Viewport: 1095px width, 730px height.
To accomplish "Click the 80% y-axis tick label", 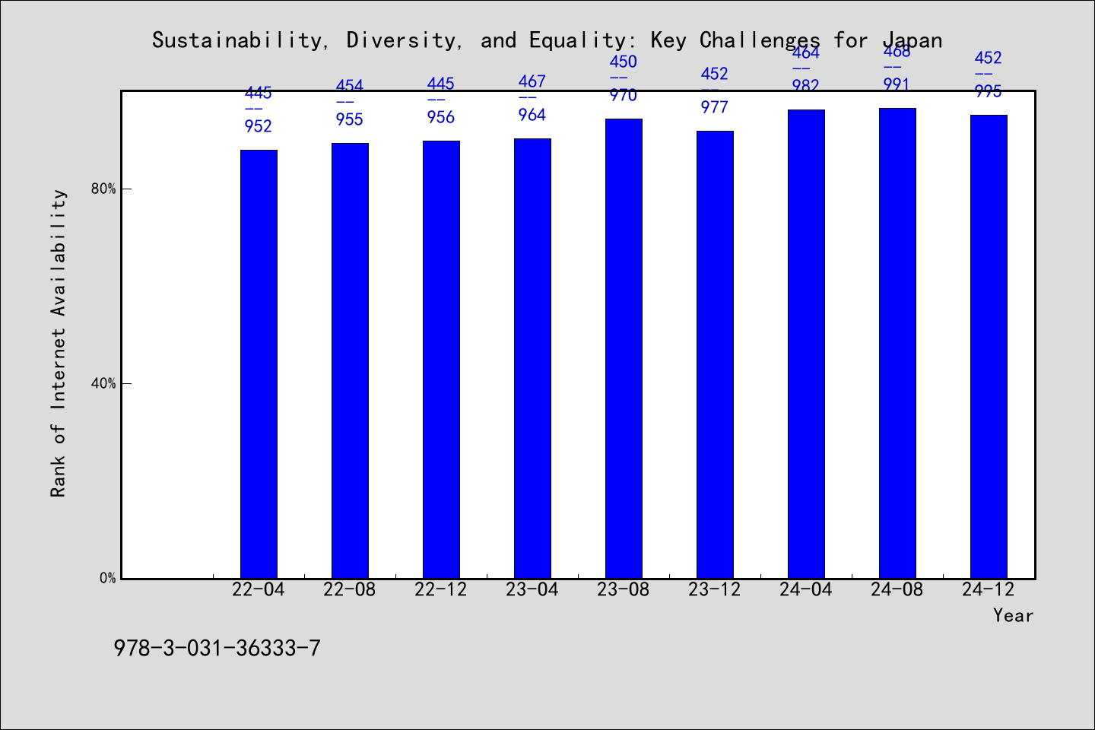I will coord(104,189).
